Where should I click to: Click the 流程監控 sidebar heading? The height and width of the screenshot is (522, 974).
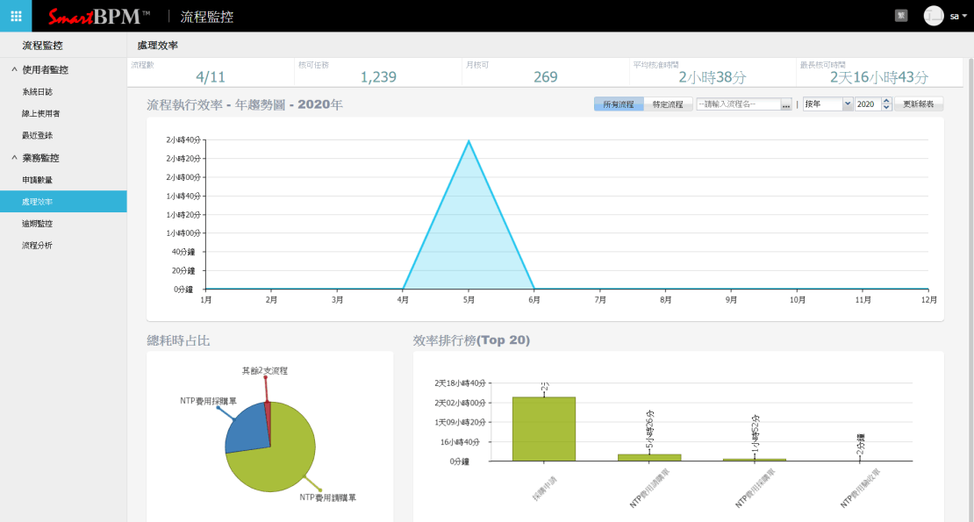coord(42,46)
